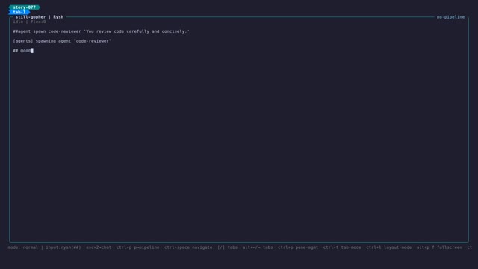Image resolution: width=478 pixels, height=269 pixels.
Task: Switch to the tab-1 tab
Action: pyautogui.click(x=19, y=12)
